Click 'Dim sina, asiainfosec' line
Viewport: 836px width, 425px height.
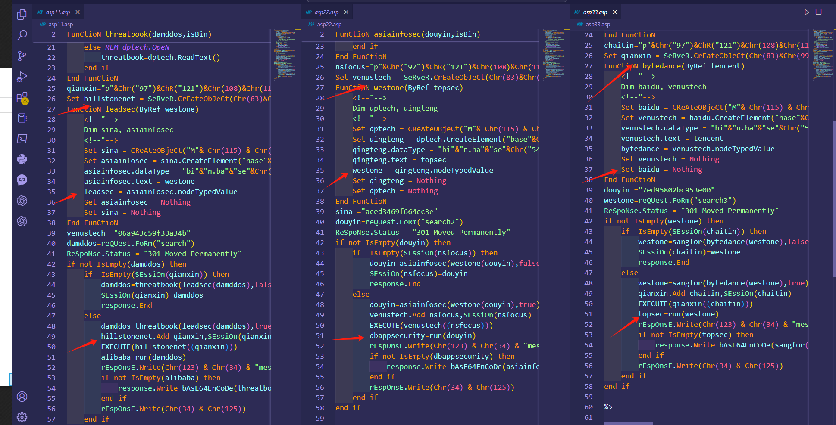click(128, 130)
